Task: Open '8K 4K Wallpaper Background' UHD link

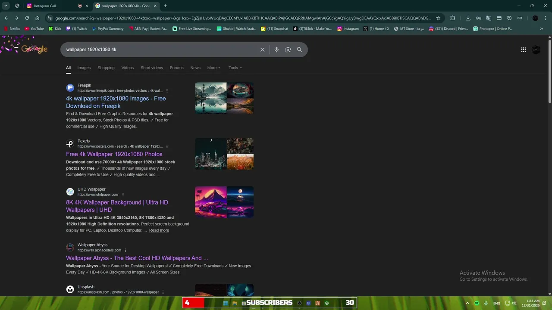Action: click(x=117, y=206)
